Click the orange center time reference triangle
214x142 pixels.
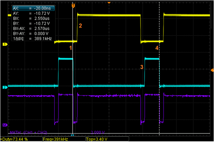109,3
